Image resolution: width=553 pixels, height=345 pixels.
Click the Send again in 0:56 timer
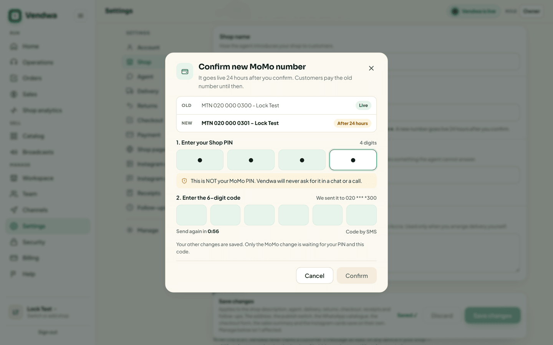pyautogui.click(x=197, y=232)
